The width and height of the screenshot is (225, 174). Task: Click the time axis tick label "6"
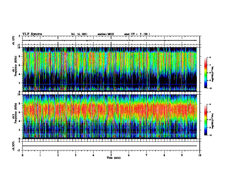tap(129, 155)
